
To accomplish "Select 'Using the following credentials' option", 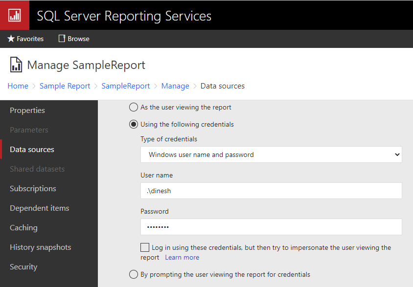I will pyautogui.click(x=134, y=124).
